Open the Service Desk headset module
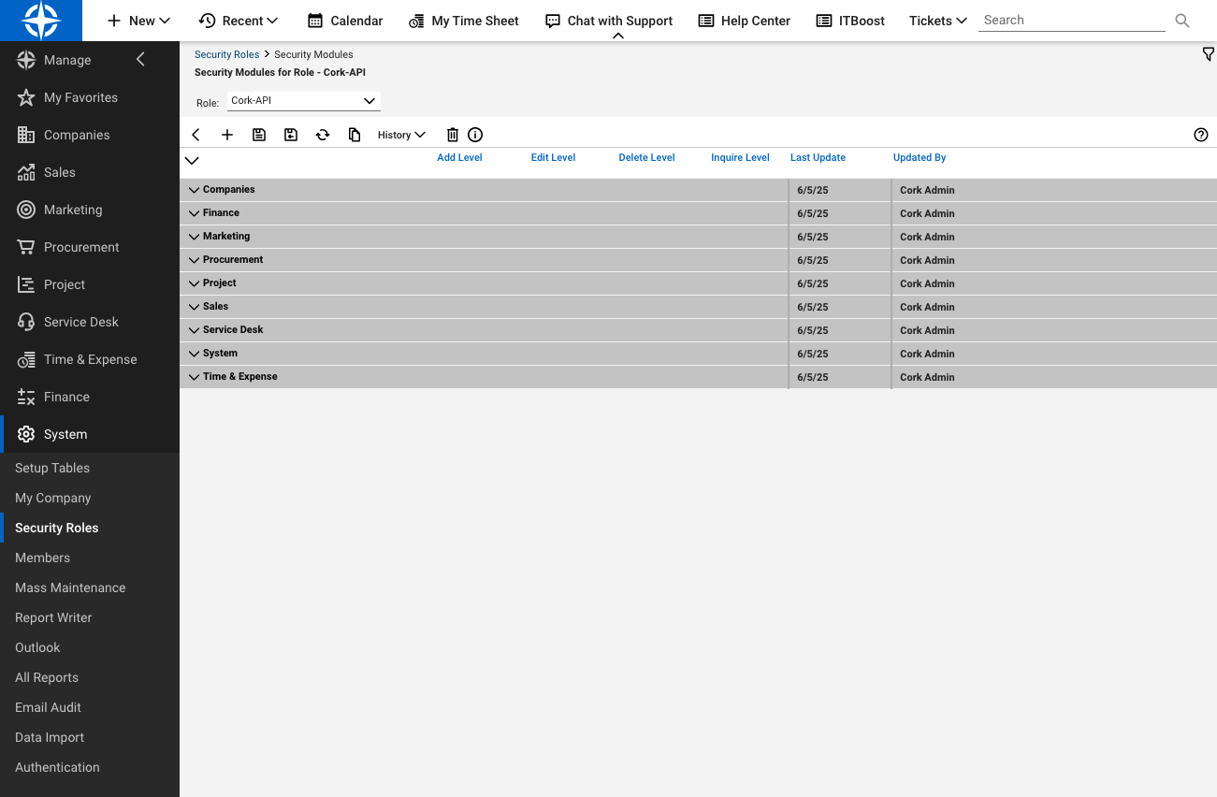Viewport: 1217px width, 797px height. tap(90, 322)
